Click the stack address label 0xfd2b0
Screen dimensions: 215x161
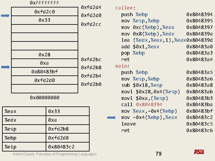[x=91, y=84]
